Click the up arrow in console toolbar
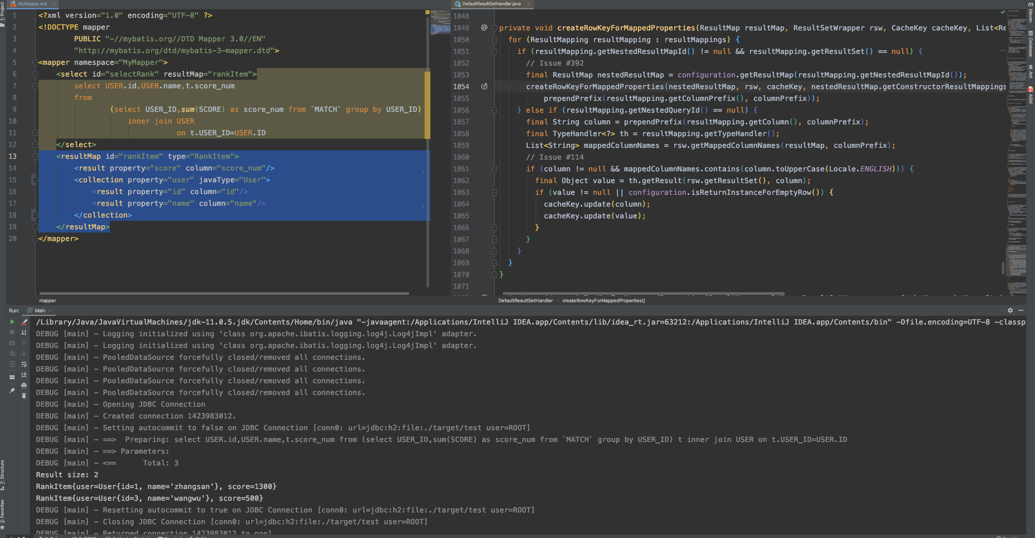The height and width of the screenshot is (538, 1035). click(24, 343)
